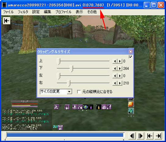The height and width of the screenshot is (142, 166).
Task: Maximize the video editor window
Action: click(154, 5)
